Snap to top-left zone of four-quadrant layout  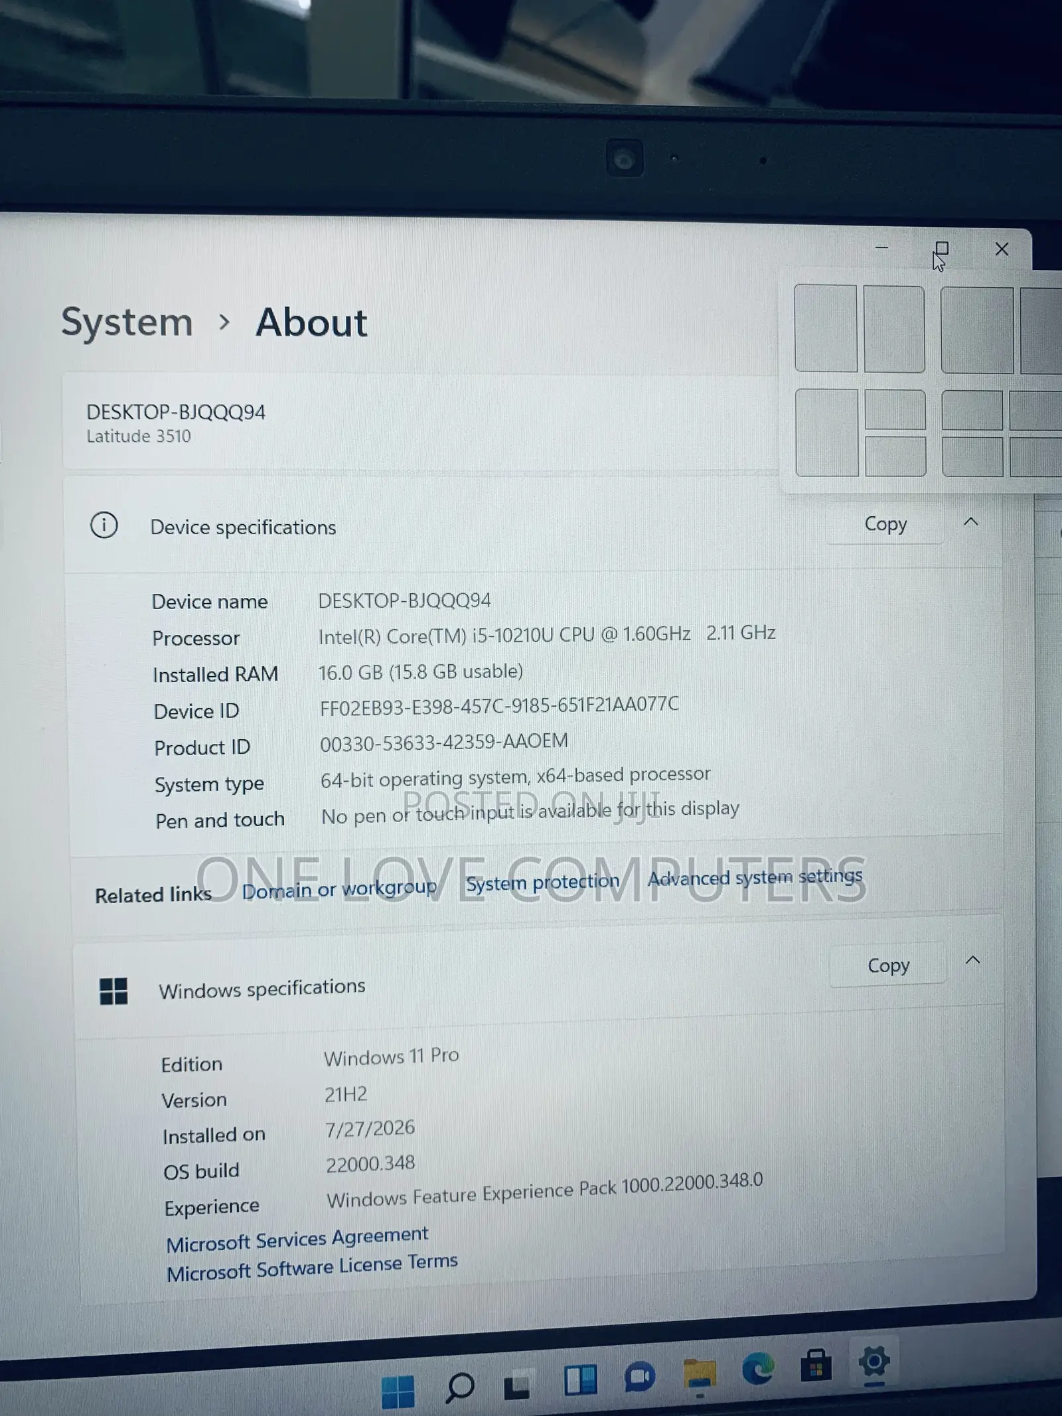(x=972, y=411)
